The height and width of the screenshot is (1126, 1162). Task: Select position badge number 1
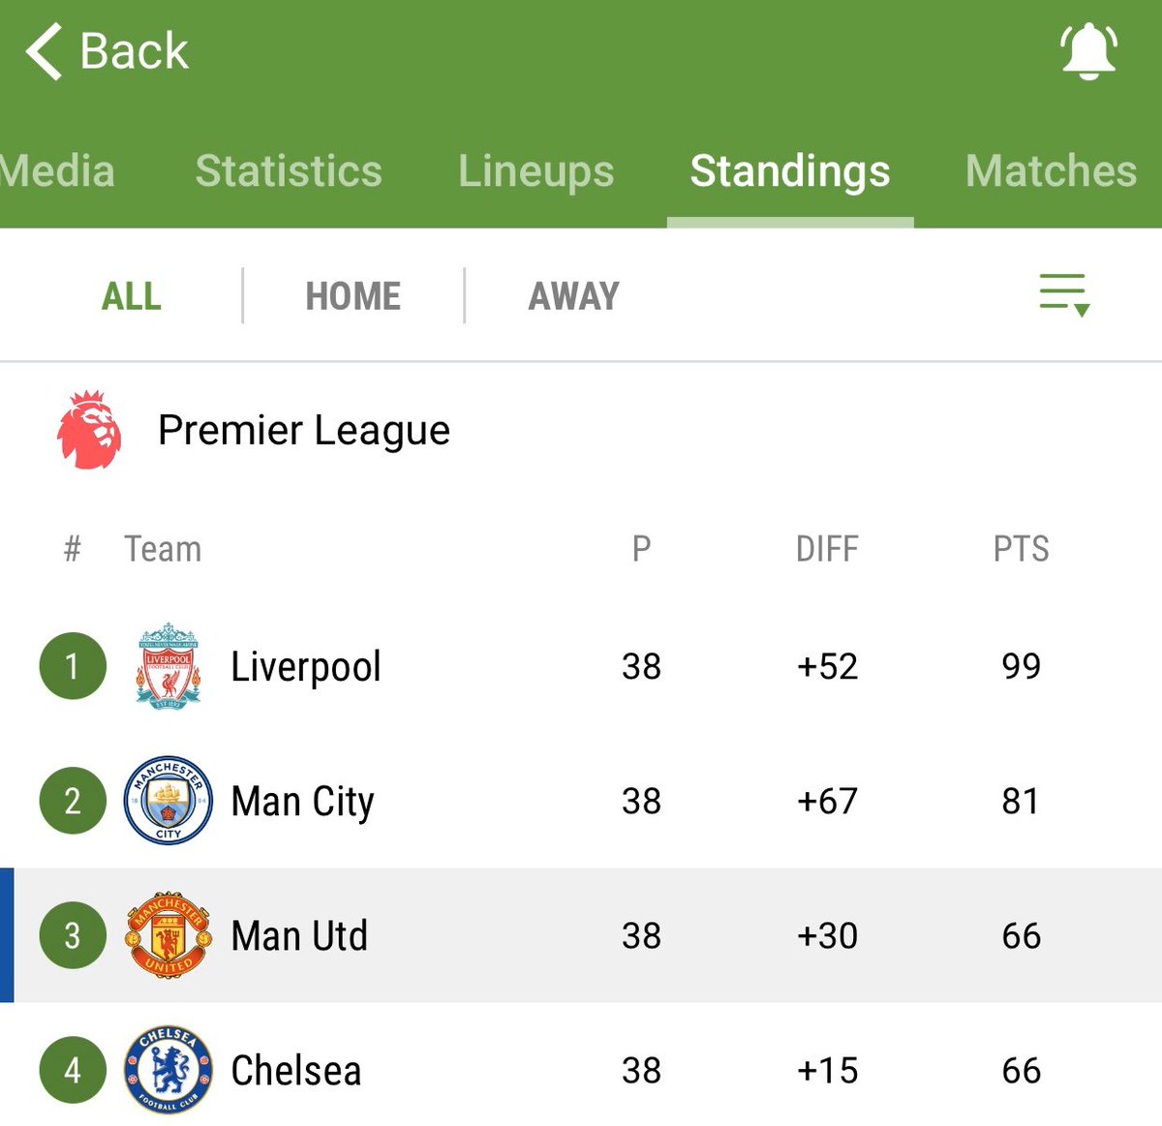pos(73,666)
